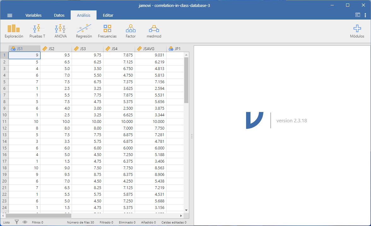The height and width of the screenshot is (226, 371).
Task: Click the results panel toggle icon
Action: point(358,15)
